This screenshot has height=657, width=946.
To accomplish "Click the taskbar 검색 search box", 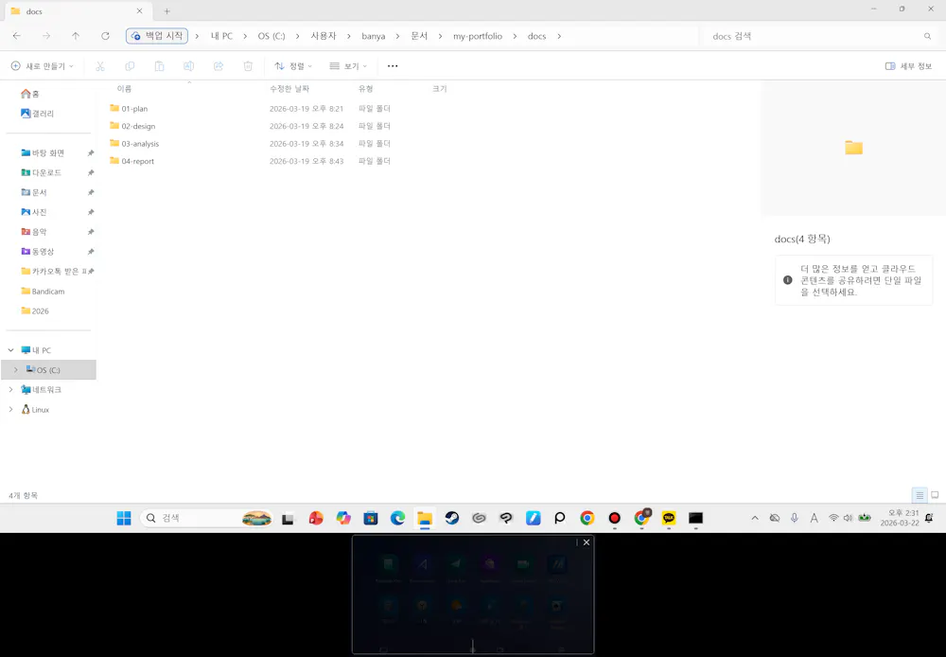I will (206, 518).
